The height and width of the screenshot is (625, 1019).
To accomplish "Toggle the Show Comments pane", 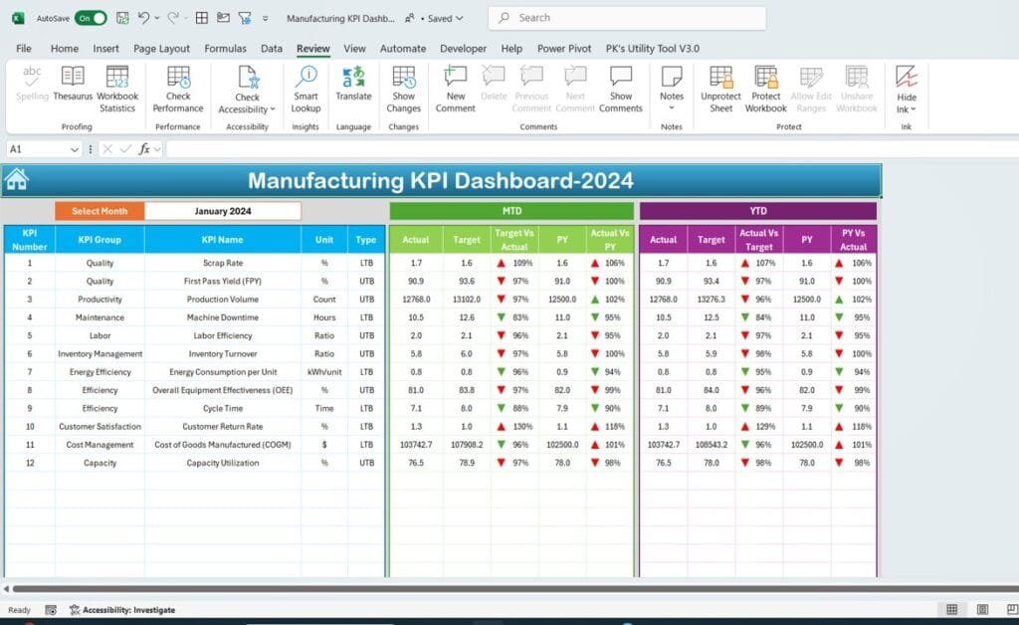I will coord(621,88).
